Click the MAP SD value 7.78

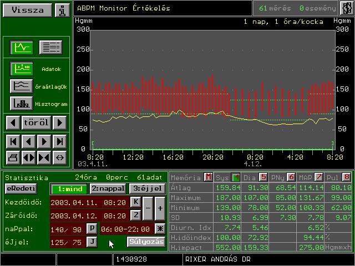click(x=316, y=218)
